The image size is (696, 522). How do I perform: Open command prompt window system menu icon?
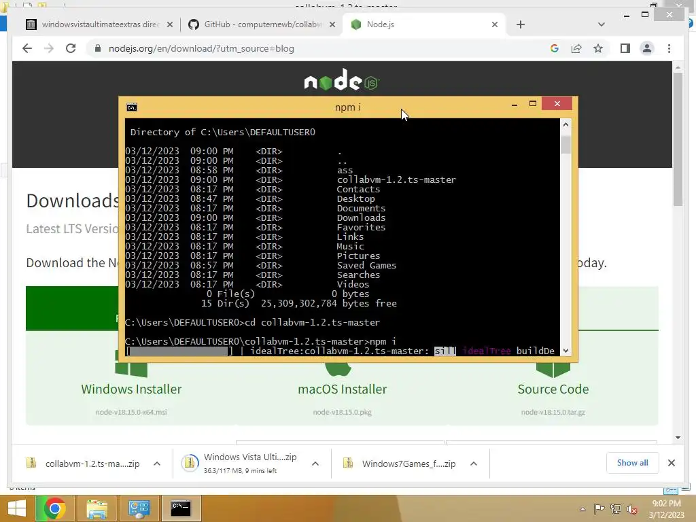(132, 107)
